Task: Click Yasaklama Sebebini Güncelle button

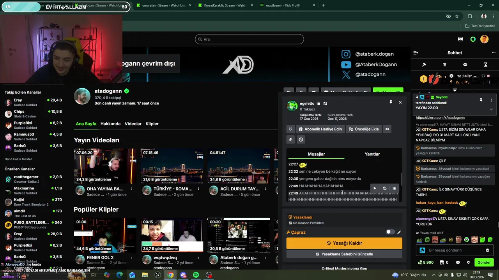Action: (x=344, y=254)
